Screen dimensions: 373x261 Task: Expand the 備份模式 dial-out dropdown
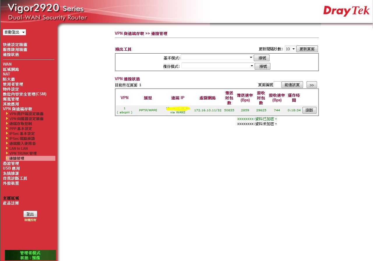[x=218, y=66]
